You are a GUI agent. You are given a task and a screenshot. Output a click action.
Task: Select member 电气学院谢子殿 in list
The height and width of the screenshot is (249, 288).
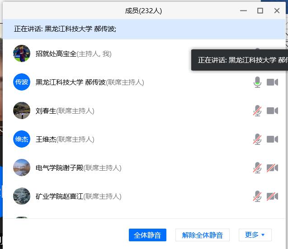[x=60, y=168]
